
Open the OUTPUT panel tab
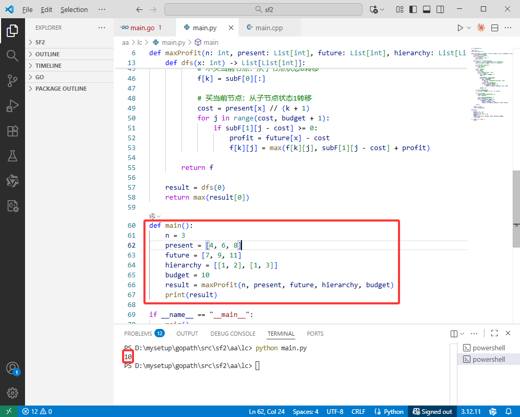coord(187,334)
